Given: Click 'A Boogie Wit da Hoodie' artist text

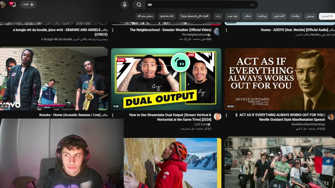Looking at the screenshot, I should 57,39.
